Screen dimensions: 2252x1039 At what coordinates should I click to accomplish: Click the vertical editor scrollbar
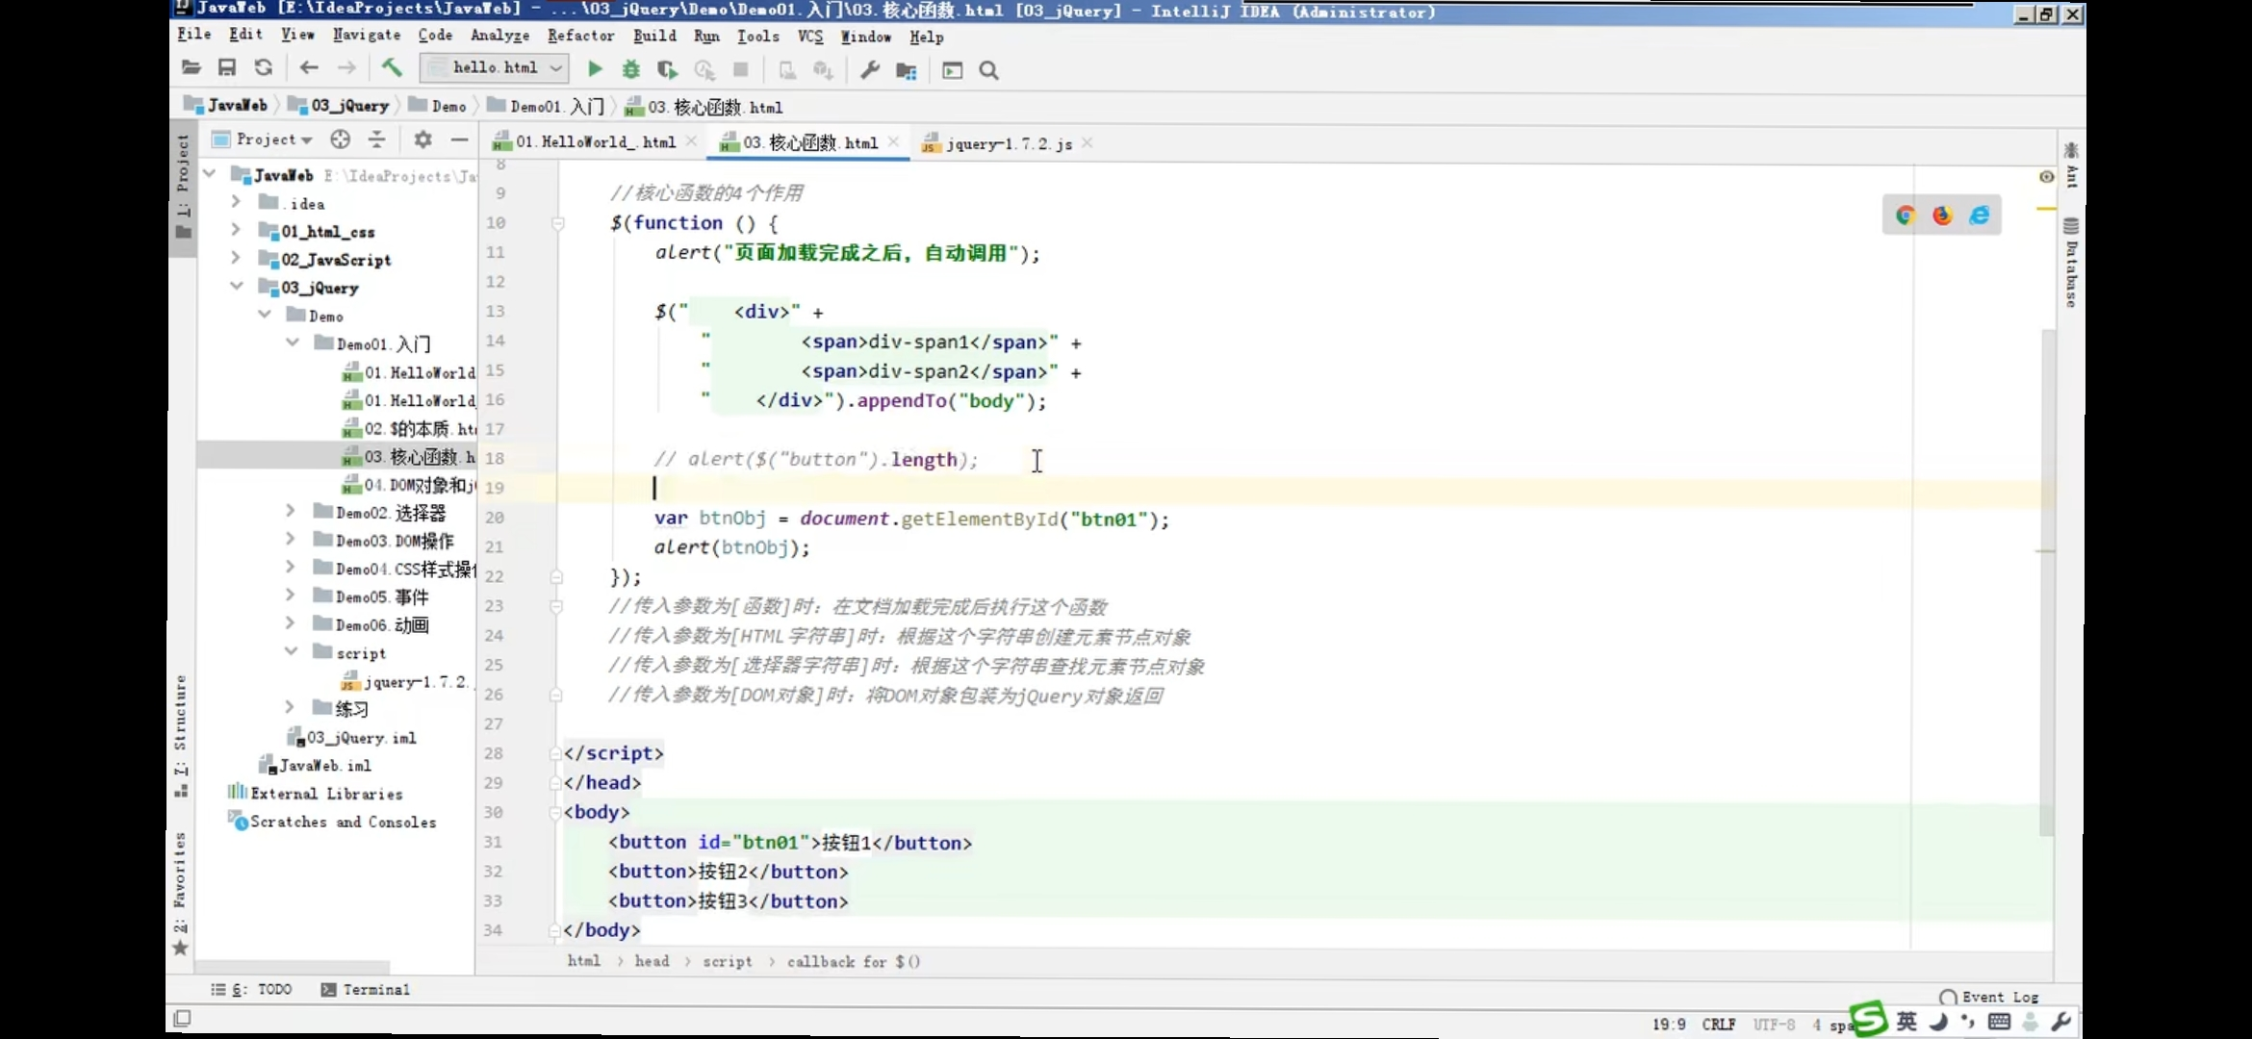(2047, 582)
